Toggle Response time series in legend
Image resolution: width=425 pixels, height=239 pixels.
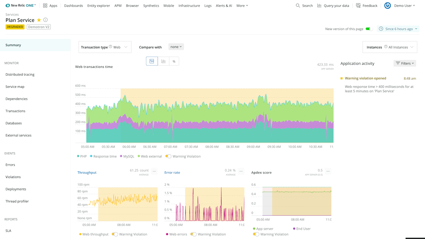click(x=103, y=156)
